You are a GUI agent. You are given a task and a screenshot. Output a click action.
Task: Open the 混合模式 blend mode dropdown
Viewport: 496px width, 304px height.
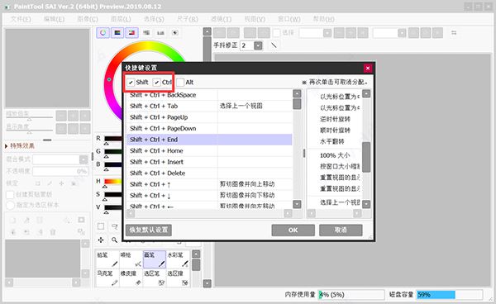click(x=60, y=159)
